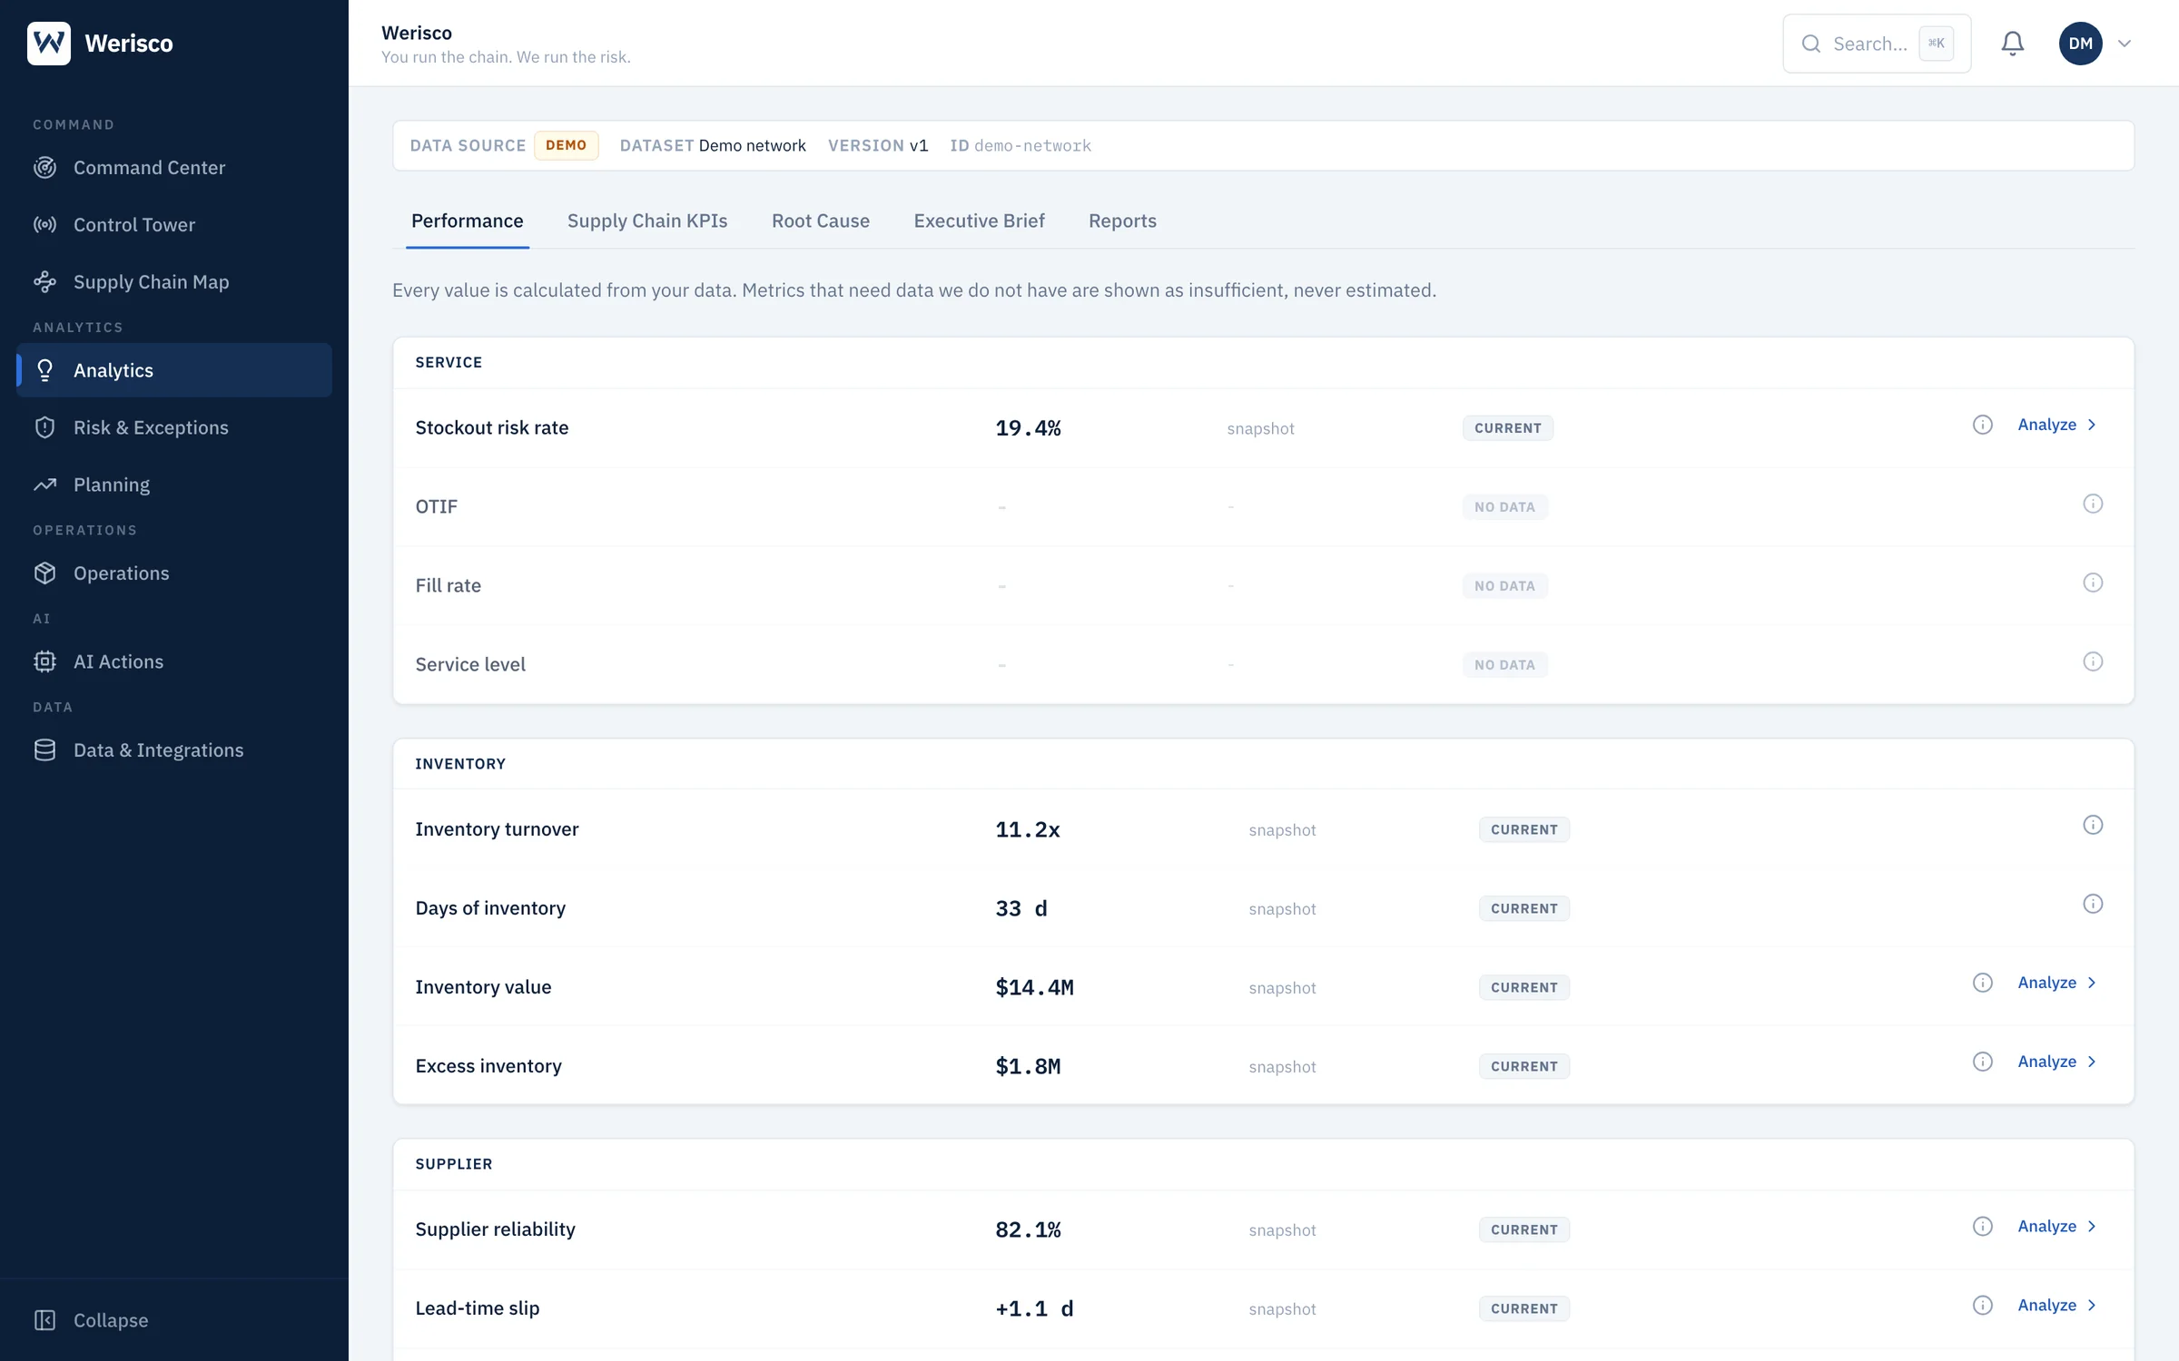The height and width of the screenshot is (1361, 2179).
Task: Click the $14.4M inventory value
Action: click(1034, 987)
